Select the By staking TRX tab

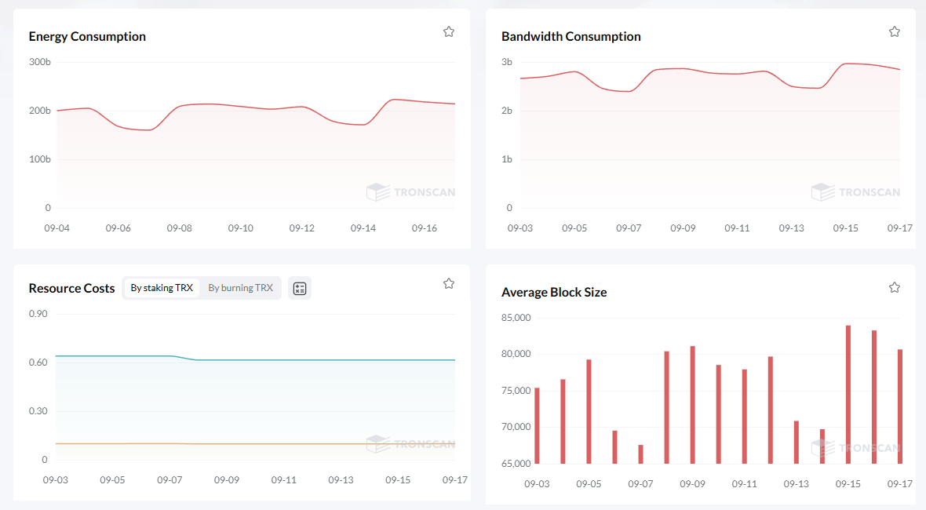[162, 288]
